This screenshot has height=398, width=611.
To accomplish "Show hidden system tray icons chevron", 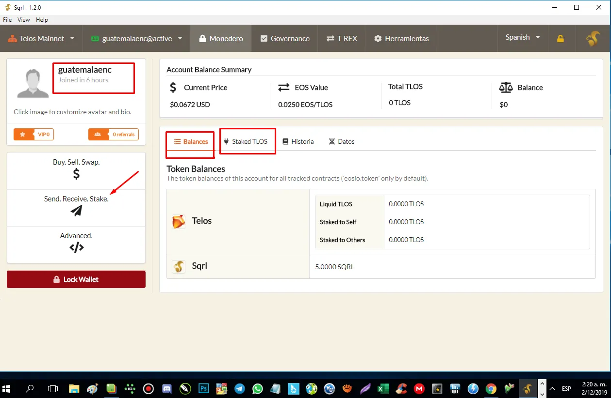I will (x=552, y=389).
